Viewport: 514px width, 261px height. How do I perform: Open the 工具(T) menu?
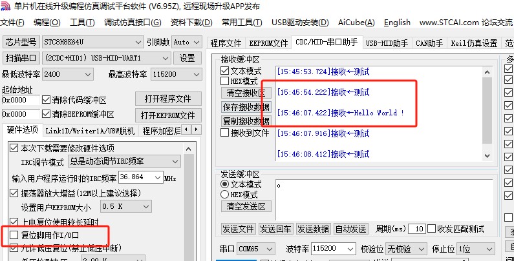[82, 23]
